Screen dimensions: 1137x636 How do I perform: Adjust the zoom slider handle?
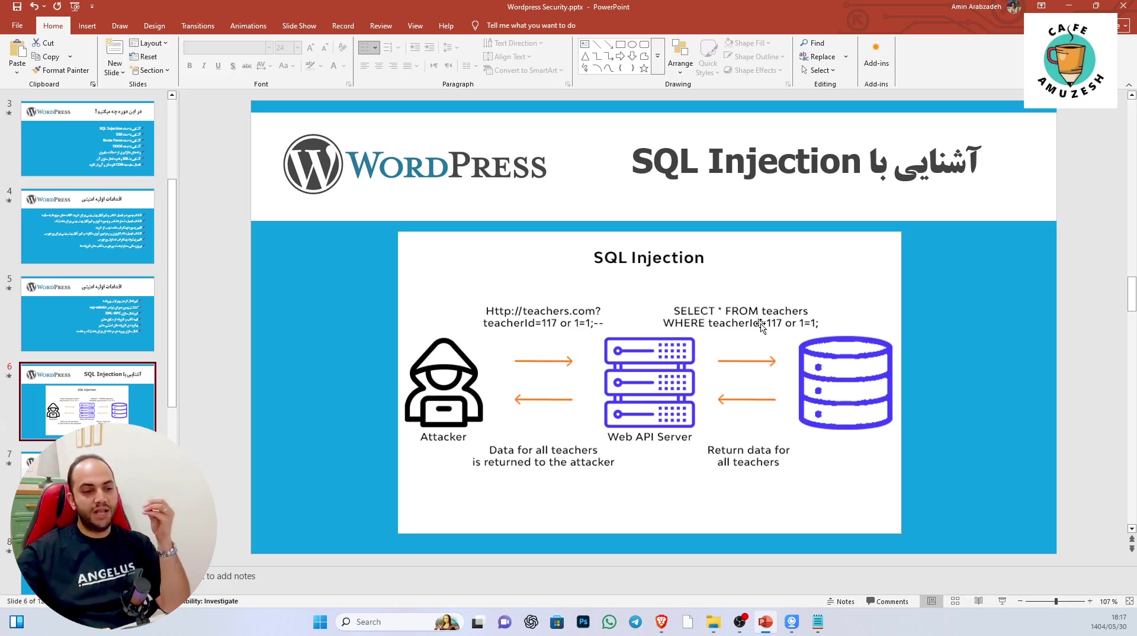[x=1055, y=601]
